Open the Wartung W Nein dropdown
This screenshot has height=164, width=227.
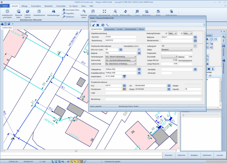click(173, 34)
